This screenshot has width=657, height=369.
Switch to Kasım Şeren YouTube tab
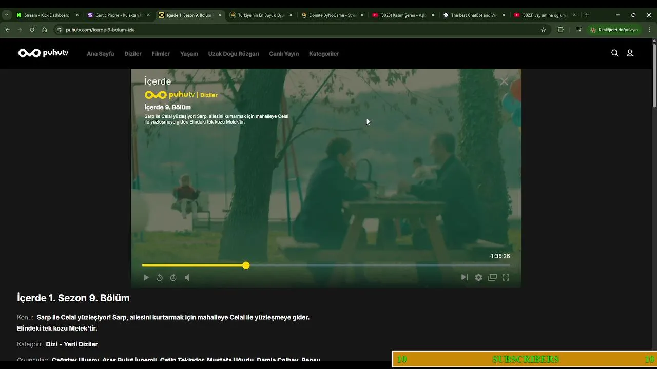pyautogui.click(x=402, y=15)
